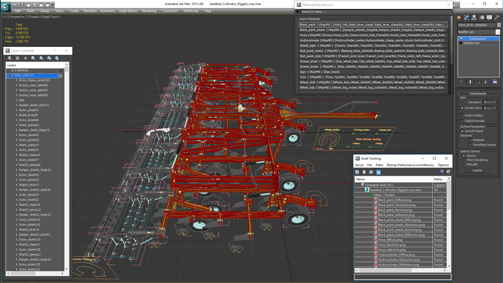Image resolution: width=503 pixels, height=283 pixels.
Task: Delete highlighted layer with the X icon
Action: click(x=18, y=58)
